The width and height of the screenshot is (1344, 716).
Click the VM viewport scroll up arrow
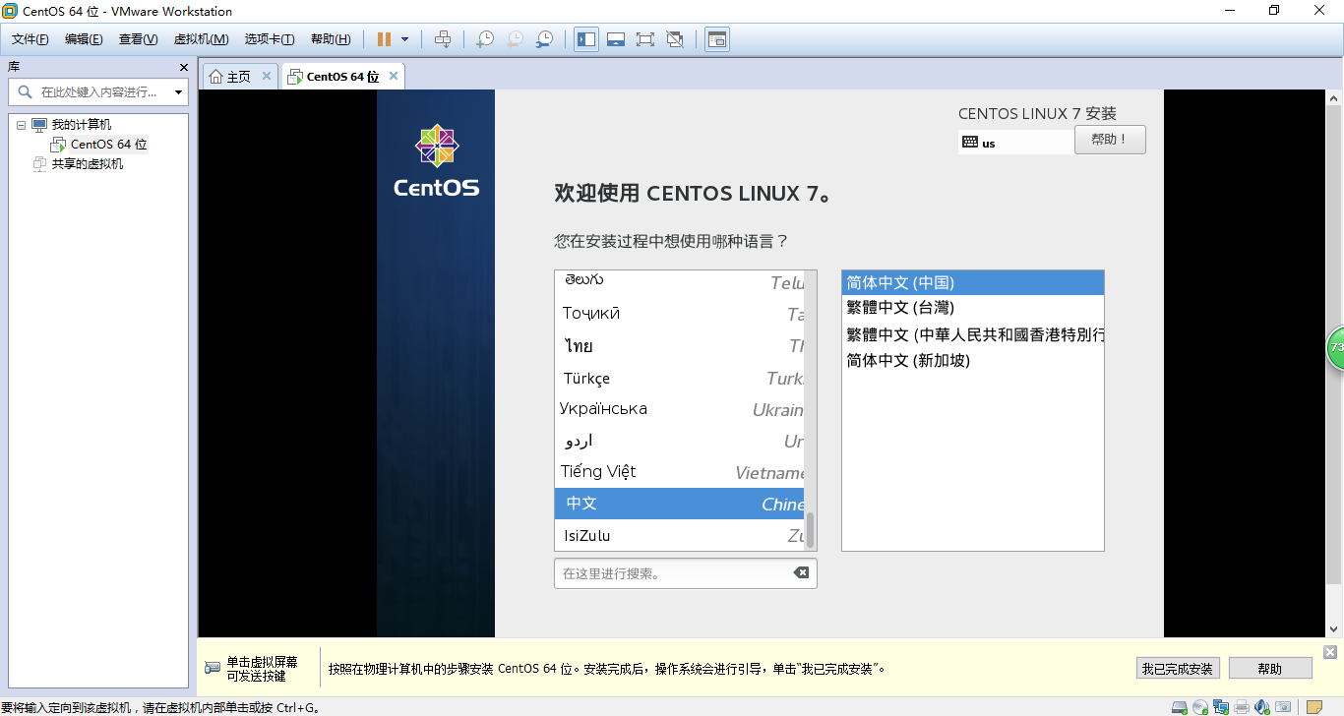1334,98
